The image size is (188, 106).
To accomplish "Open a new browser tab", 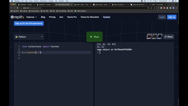I will [x=169, y=5].
